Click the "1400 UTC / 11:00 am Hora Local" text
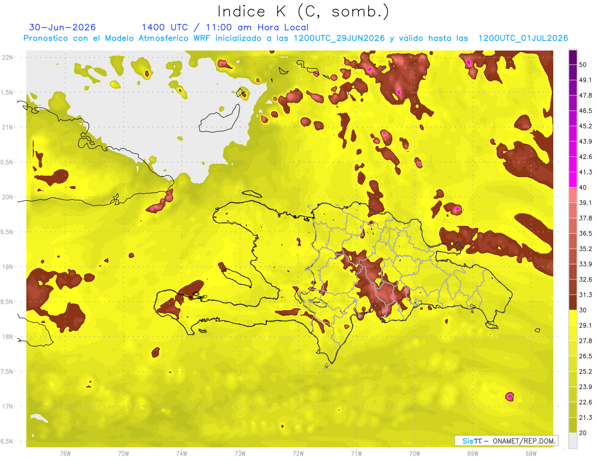The image size is (596, 460). 225,27
